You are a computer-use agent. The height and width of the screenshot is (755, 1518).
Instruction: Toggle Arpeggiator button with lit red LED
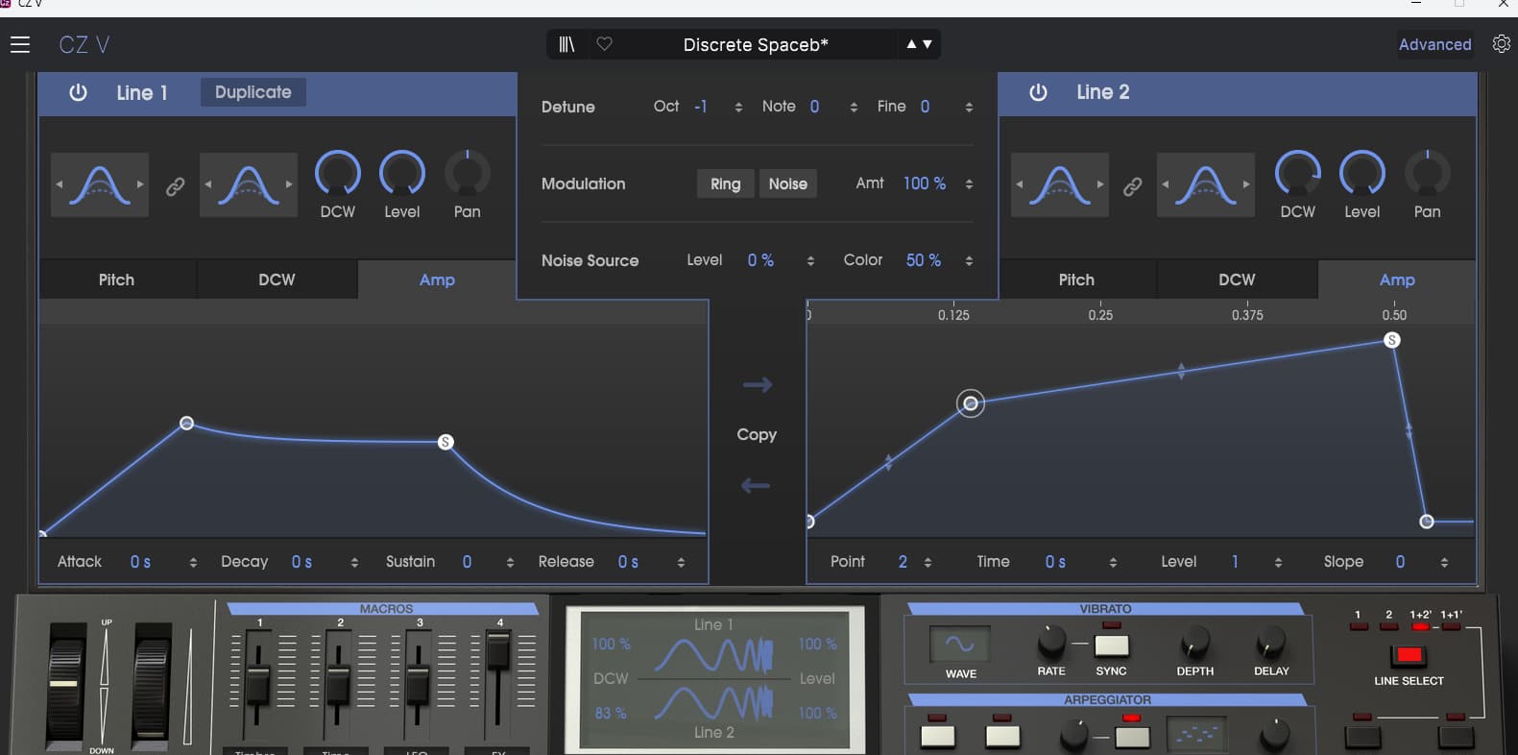tap(1132, 736)
